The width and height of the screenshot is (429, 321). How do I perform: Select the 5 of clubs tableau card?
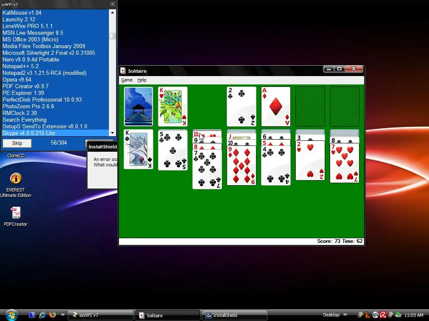pos(173,150)
